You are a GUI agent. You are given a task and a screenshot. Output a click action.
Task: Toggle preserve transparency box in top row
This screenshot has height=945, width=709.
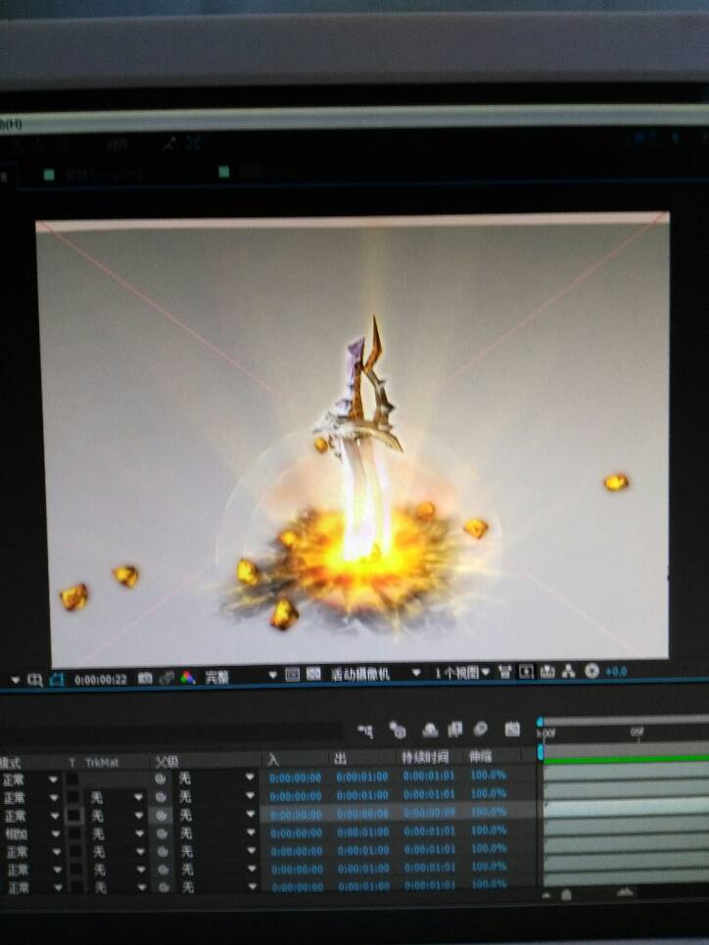71,780
